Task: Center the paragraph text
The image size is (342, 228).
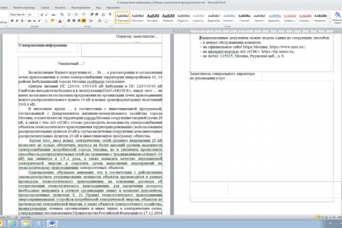Action: pyautogui.click(x=74, y=21)
